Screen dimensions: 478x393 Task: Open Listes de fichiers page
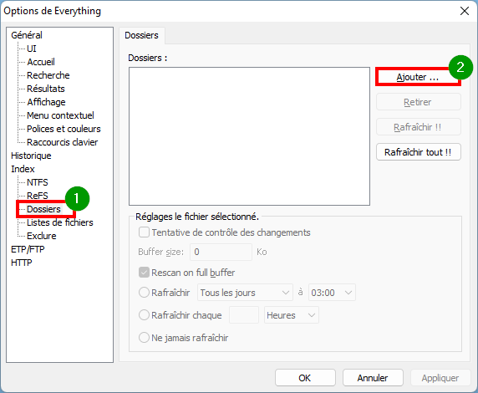(60, 222)
